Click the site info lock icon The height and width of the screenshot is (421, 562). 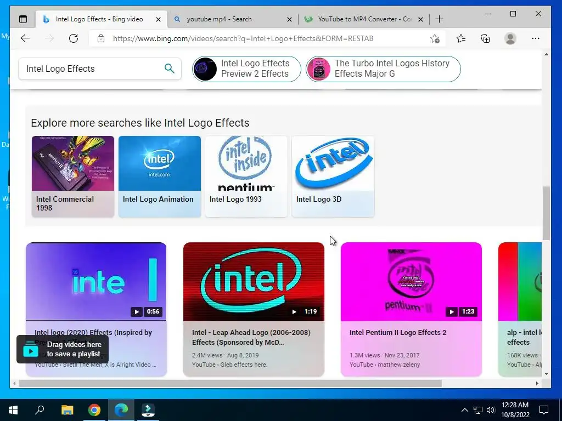[x=101, y=38]
